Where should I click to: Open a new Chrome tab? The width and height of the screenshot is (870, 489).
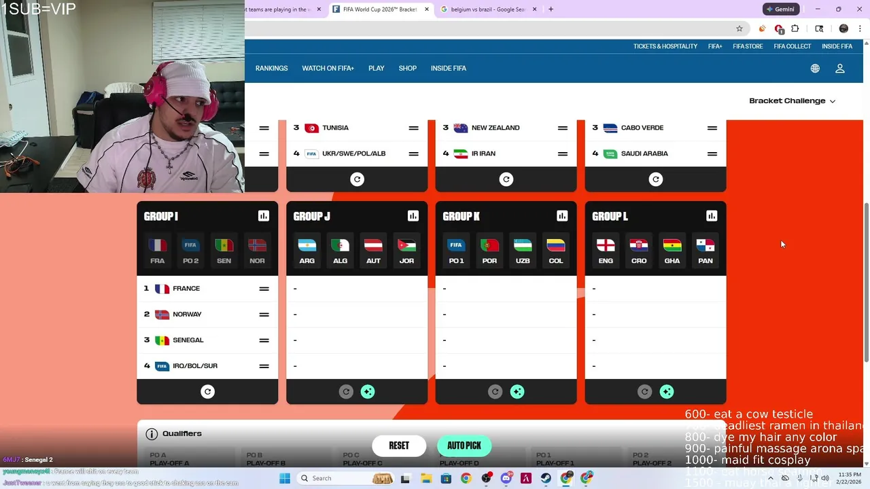(551, 10)
